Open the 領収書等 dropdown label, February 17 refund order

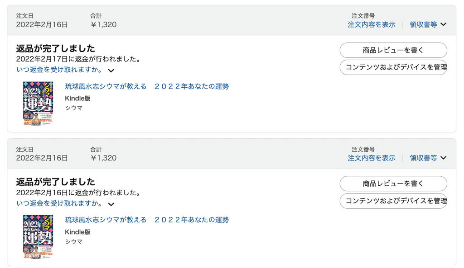pos(423,24)
